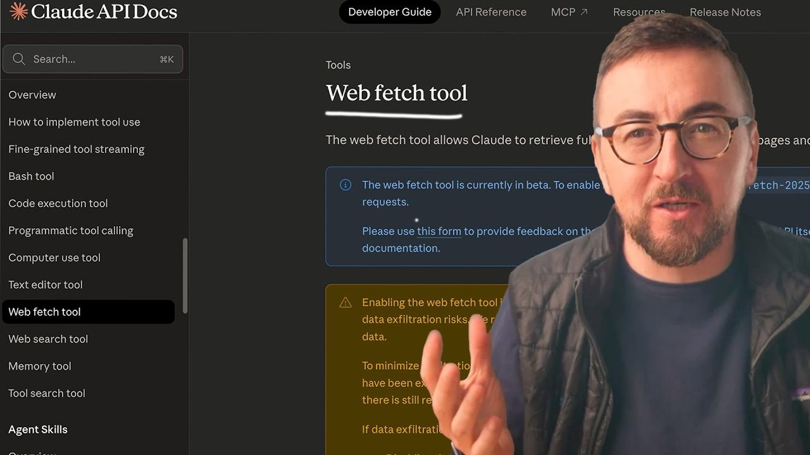Viewport: 810px width, 455px height.
Task: Select Computer use tool in sidebar
Action: (x=54, y=258)
